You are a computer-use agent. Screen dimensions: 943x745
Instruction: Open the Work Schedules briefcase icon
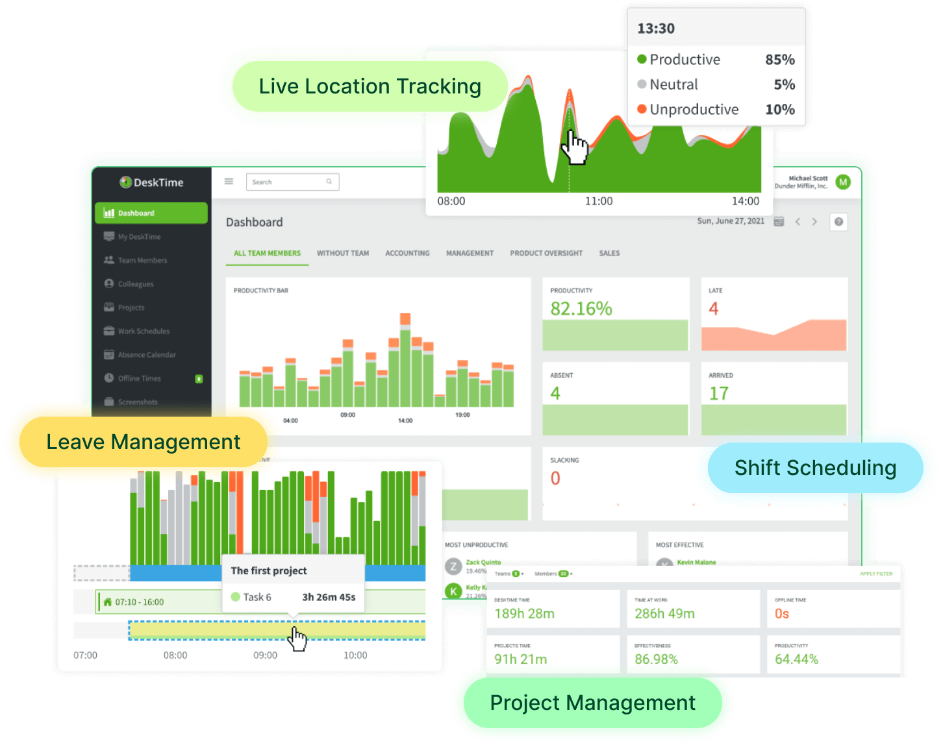(x=109, y=331)
